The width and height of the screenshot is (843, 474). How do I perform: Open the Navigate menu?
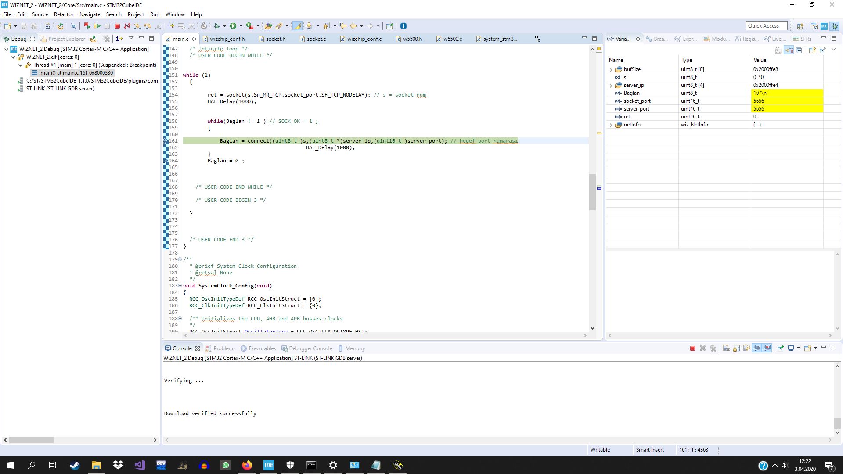[90, 14]
